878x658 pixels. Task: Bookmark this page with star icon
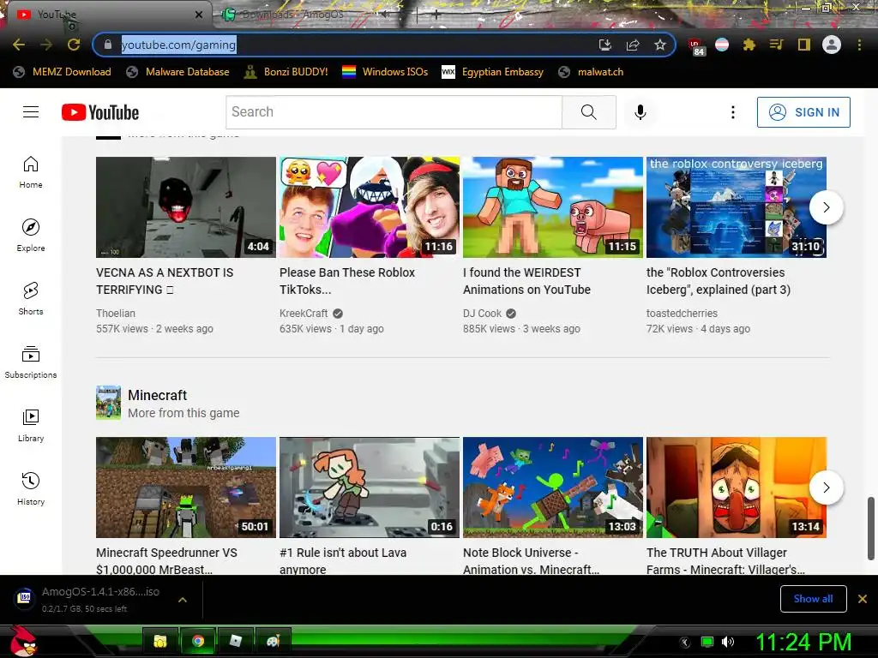point(660,45)
